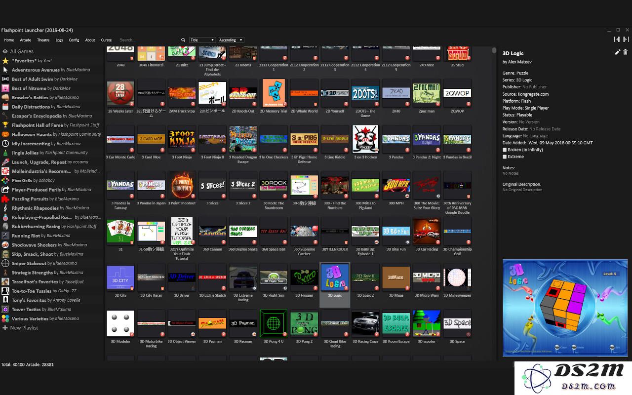Add a new playlist with plus icon
The width and height of the screenshot is (632, 395).
tap(5, 328)
